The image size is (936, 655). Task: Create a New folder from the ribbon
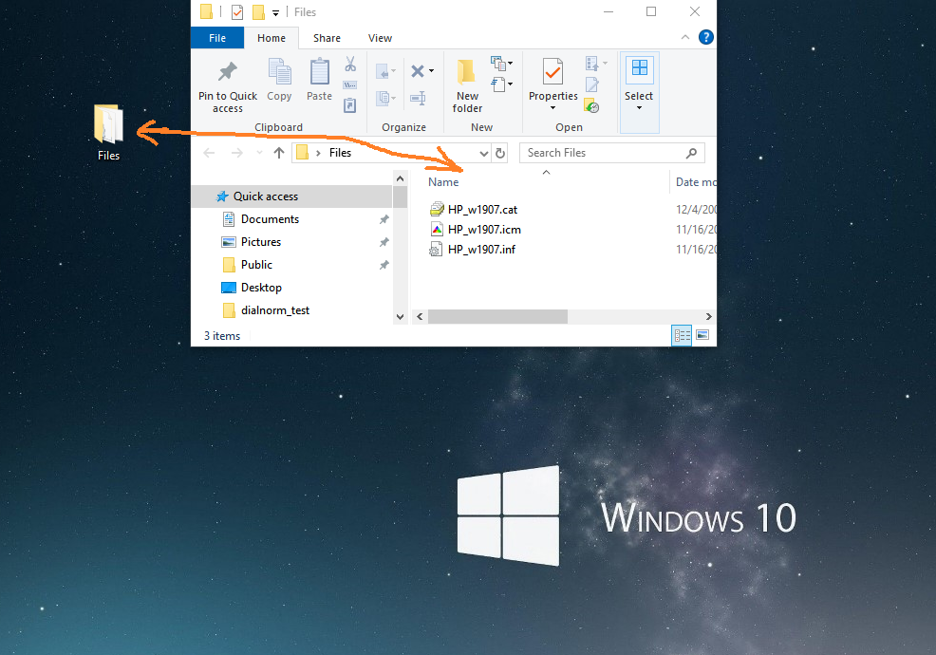(x=467, y=86)
